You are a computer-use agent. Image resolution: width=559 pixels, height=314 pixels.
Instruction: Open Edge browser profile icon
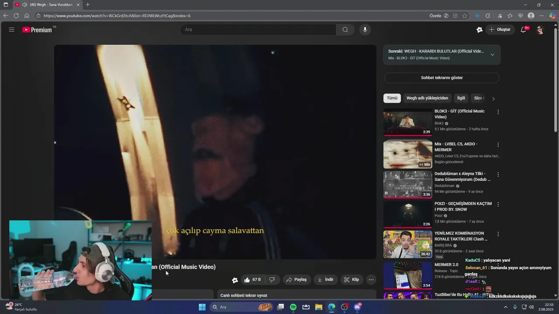(531, 16)
